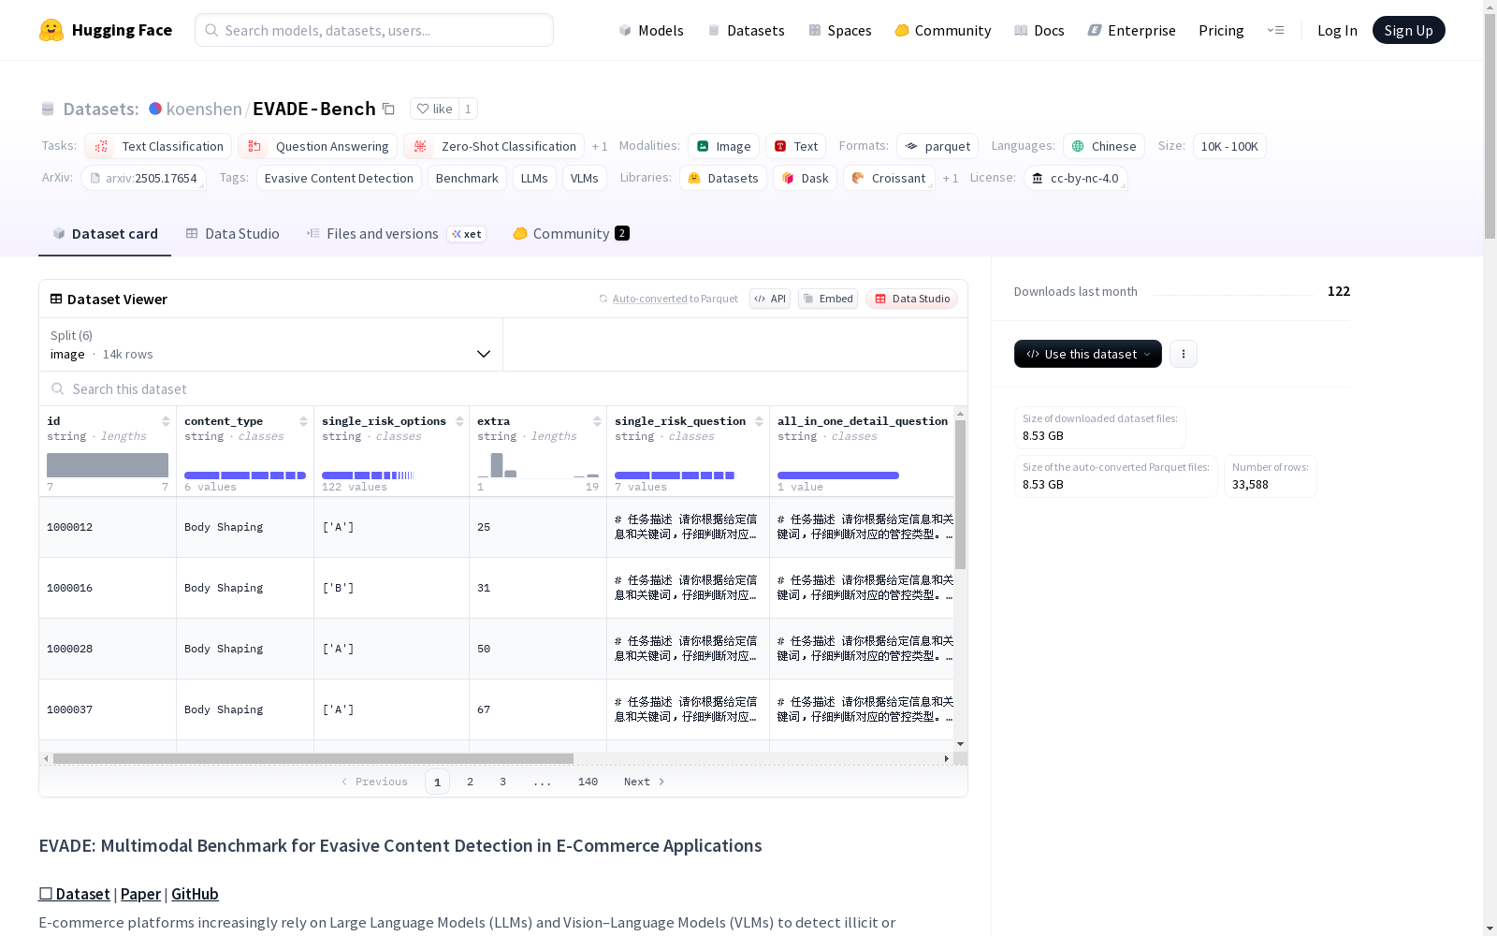
Task: Click the Evasive Content Detection tag
Action: tap(339, 178)
